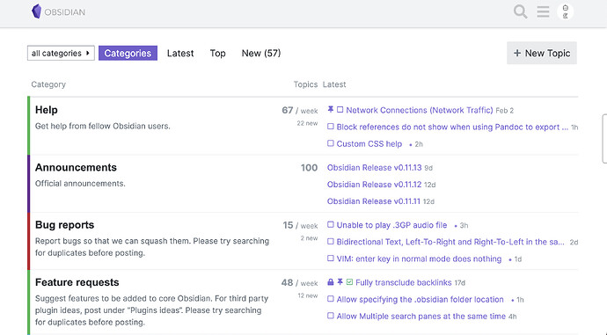Open the hamburger menu icon
This screenshot has width=607, height=335.
pos(543,11)
